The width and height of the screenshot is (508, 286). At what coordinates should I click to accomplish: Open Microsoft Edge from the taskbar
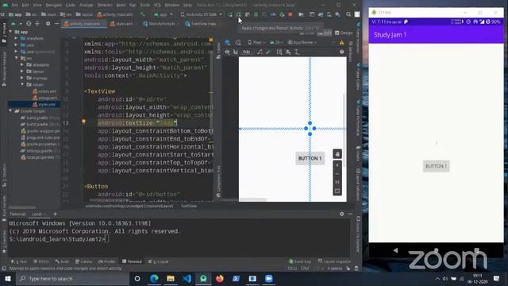154,279
